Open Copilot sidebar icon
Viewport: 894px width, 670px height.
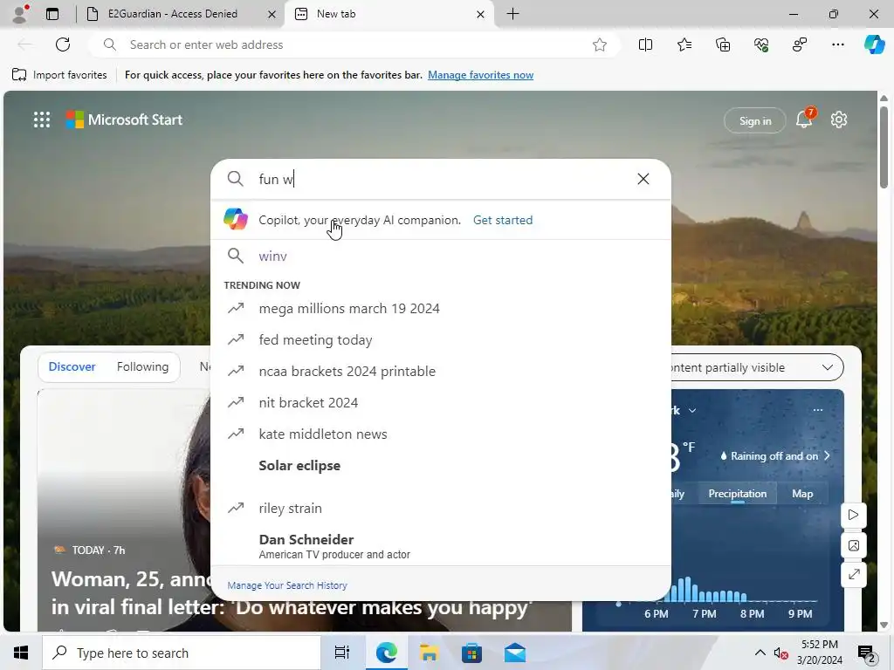coord(874,44)
